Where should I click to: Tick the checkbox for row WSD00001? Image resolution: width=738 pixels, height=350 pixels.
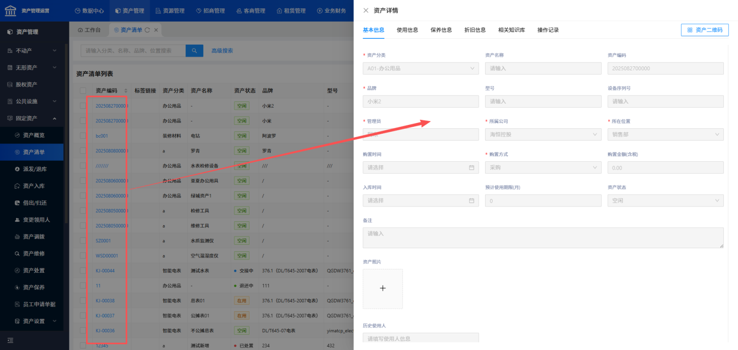pyautogui.click(x=83, y=256)
